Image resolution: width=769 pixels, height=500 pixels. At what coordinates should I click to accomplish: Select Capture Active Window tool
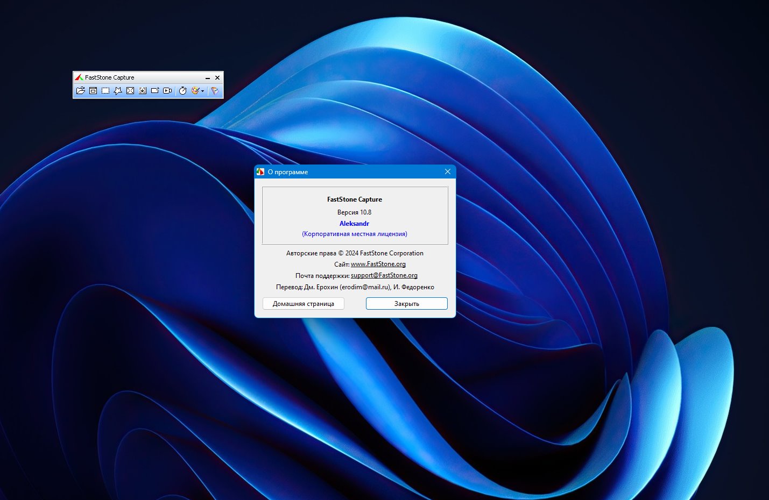(x=93, y=91)
